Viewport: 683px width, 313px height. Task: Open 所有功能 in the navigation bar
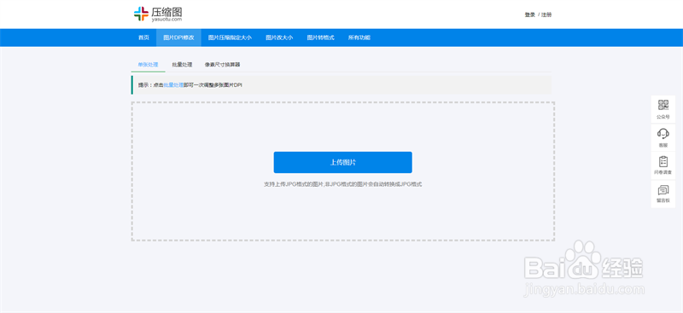pyautogui.click(x=359, y=38)
